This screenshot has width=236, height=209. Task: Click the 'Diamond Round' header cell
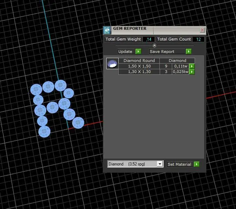[x=139, y=61]
